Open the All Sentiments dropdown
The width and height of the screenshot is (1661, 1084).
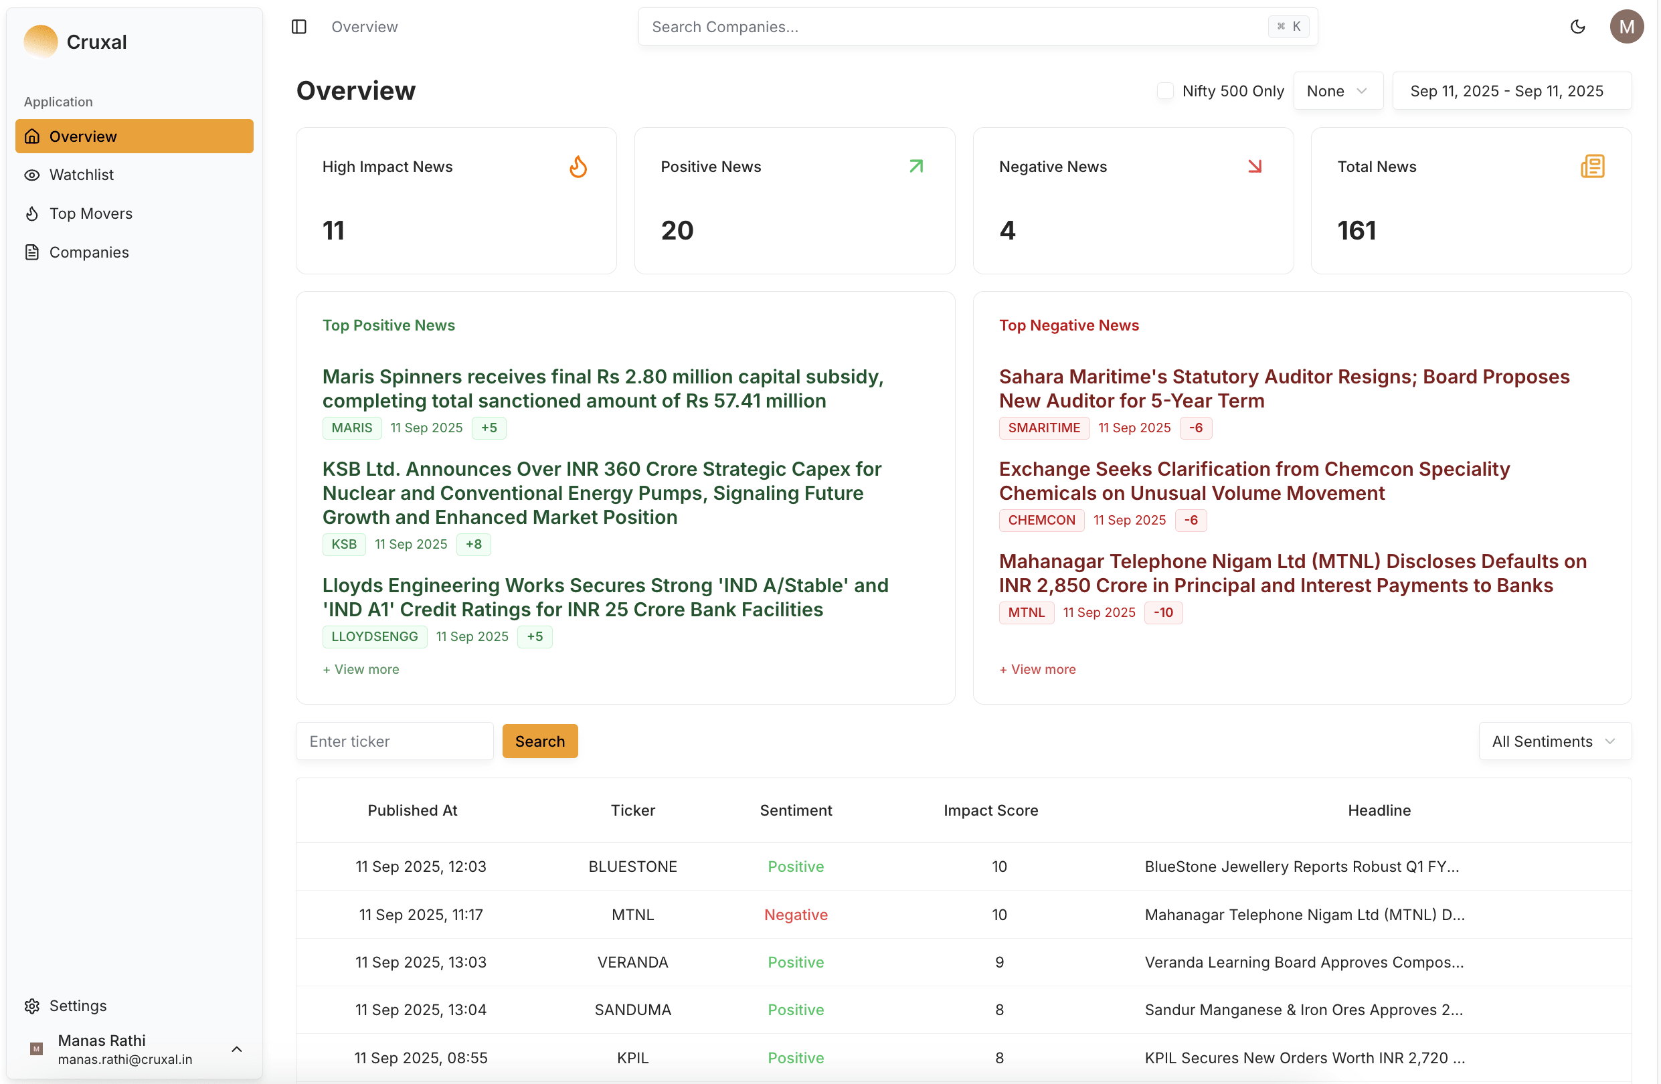1554,741
